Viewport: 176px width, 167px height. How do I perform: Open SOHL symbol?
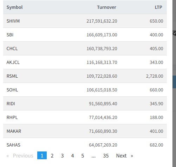(12, 90)
